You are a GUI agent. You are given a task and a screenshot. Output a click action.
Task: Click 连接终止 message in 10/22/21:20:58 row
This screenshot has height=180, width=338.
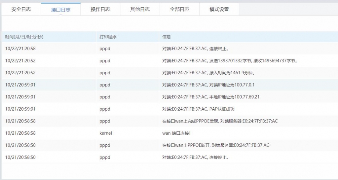tap(195, 49)
